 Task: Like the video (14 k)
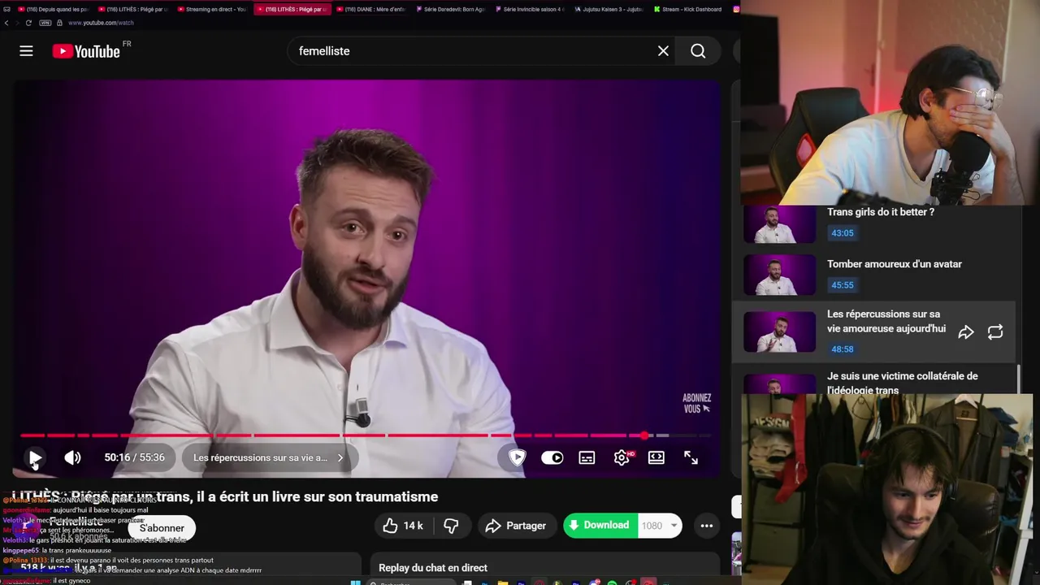coord(403,526)
